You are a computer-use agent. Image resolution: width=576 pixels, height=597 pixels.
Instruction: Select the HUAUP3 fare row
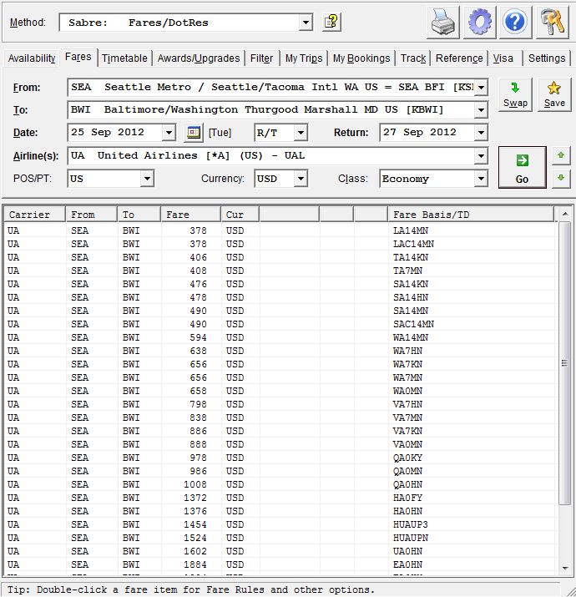click(x=280, y=524)
